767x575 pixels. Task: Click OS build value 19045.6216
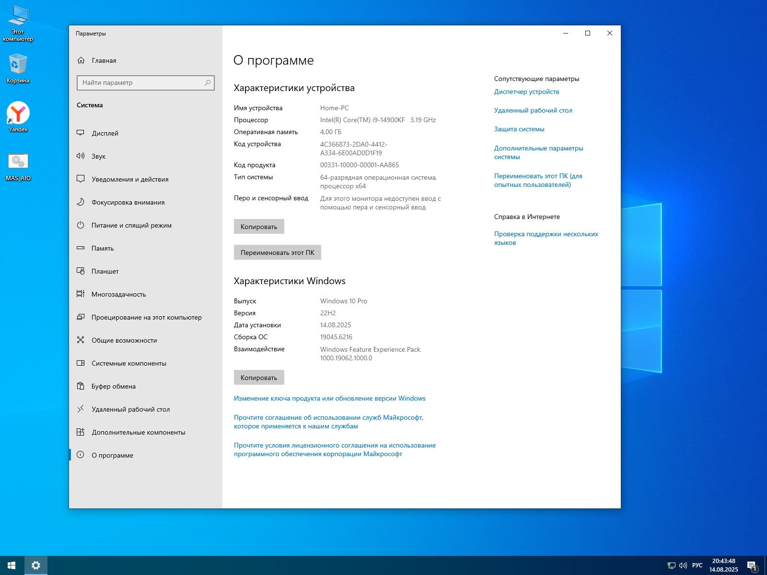[x=336, y=337]
